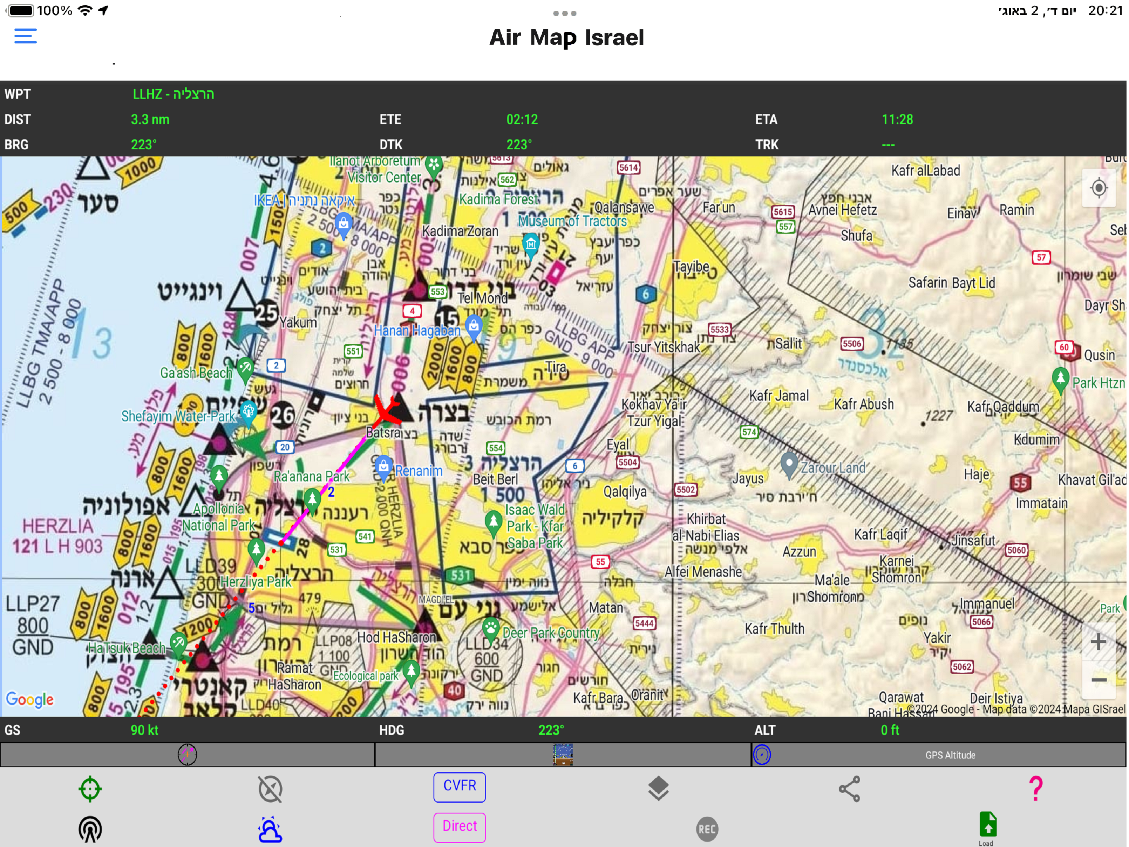Open help with the magenta question mark

coord(1036,788)
